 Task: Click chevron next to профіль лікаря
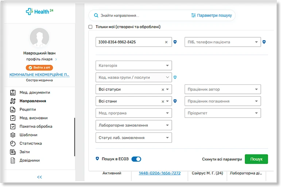click(56, 60)
